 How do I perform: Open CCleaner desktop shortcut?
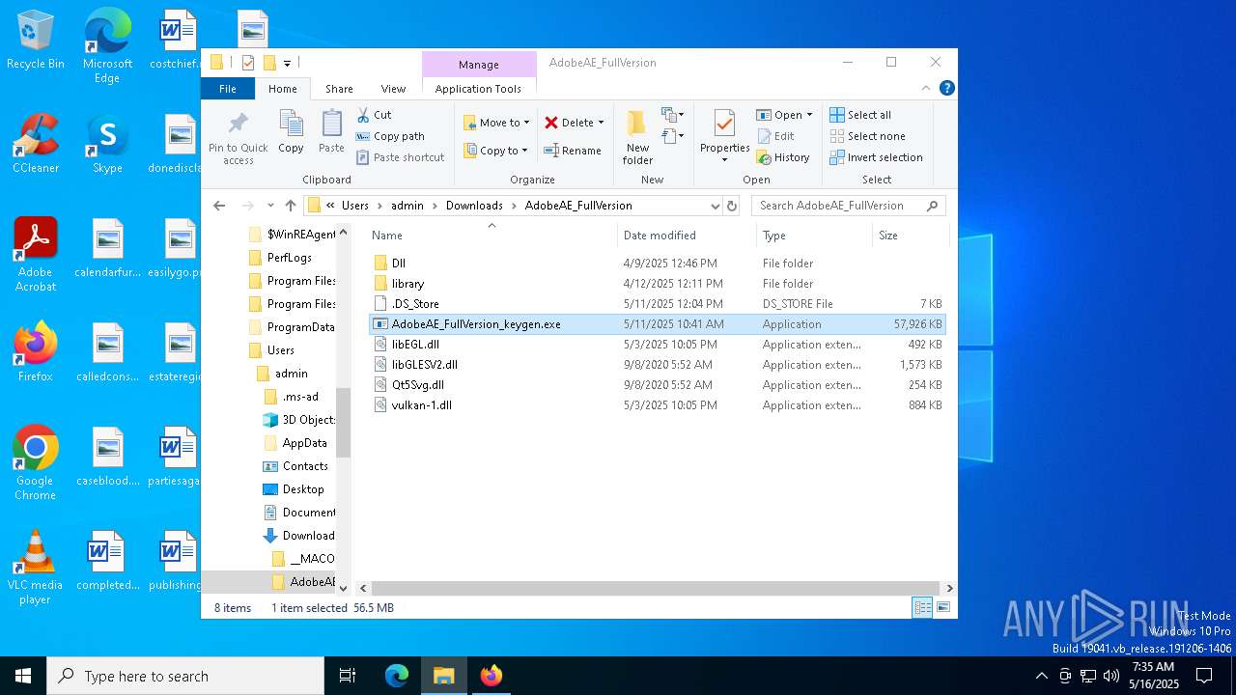pyautogui.click(x=36, y=144)
